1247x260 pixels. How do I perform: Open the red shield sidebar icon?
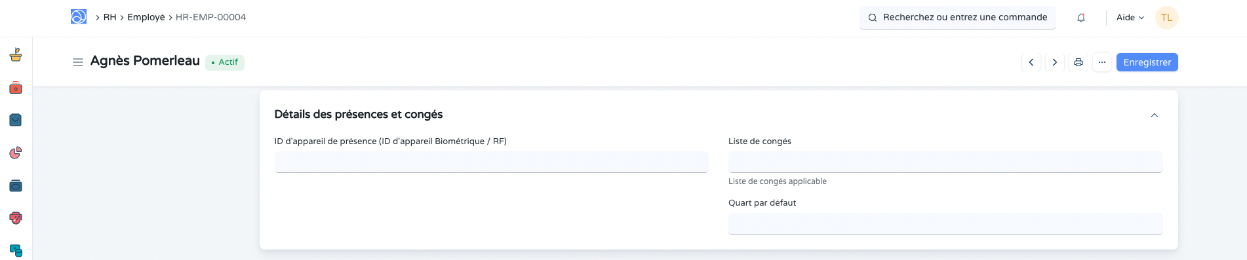click(x=16, y=218)
